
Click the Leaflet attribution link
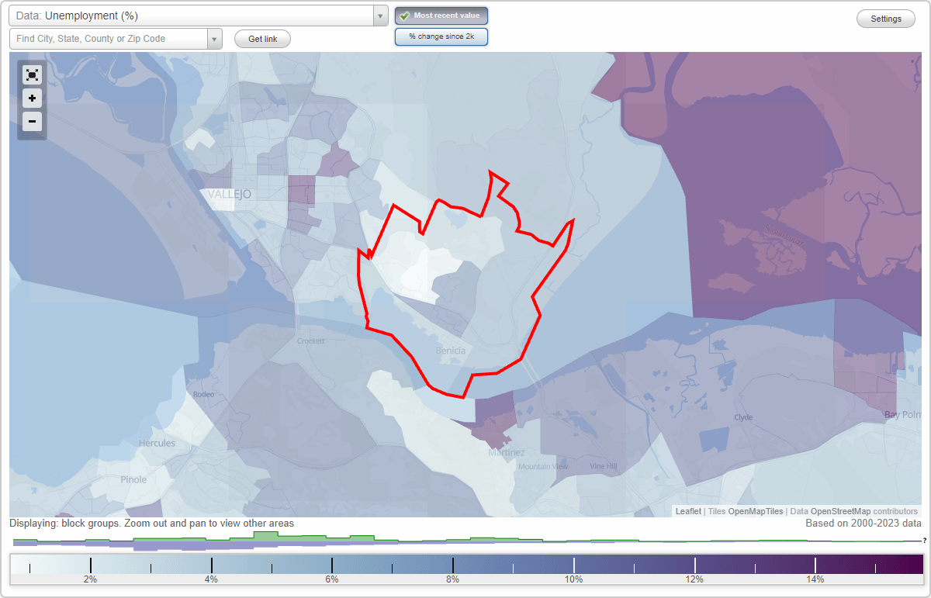point(687,511)
